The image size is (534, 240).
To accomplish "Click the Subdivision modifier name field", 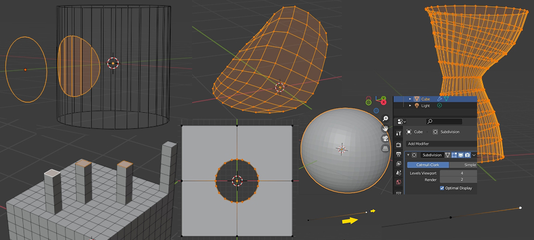I will coord(432,155).
